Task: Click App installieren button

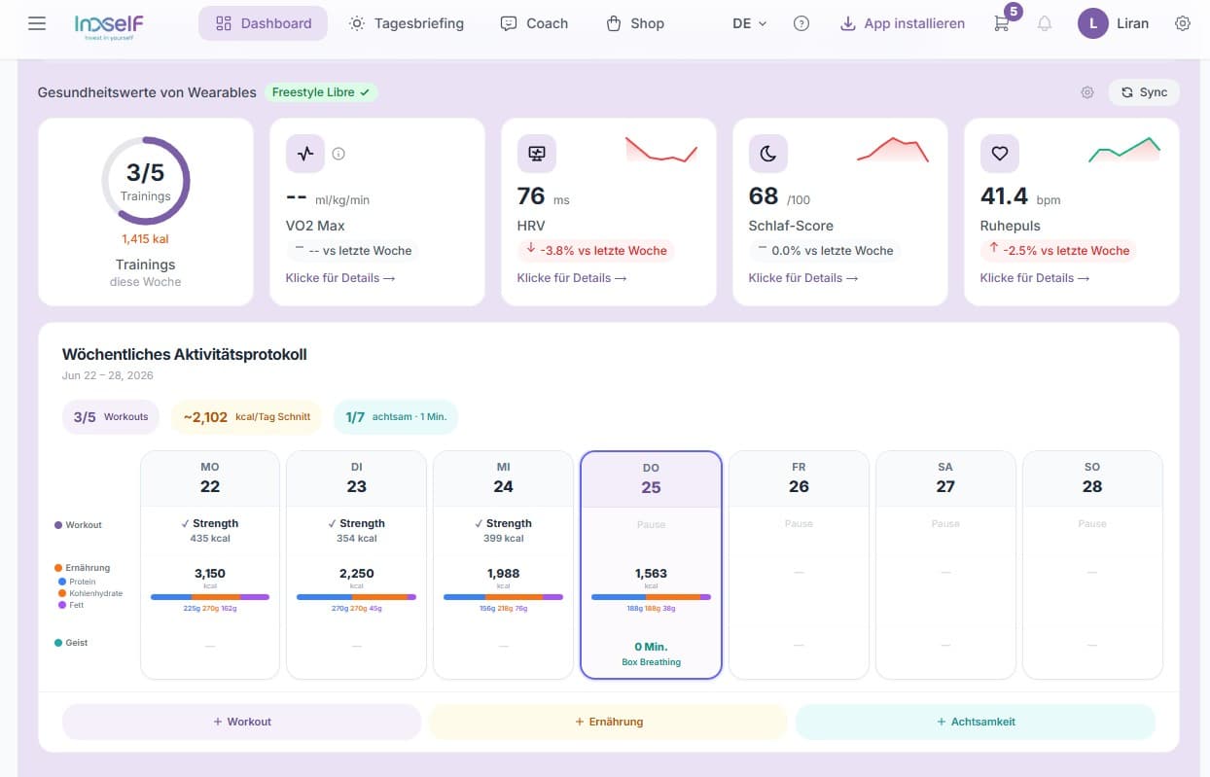Action: [904, 23]
